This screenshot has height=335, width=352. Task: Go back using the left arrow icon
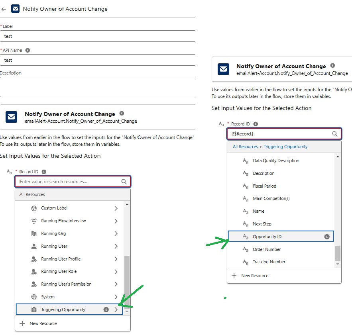pos(4,9)
